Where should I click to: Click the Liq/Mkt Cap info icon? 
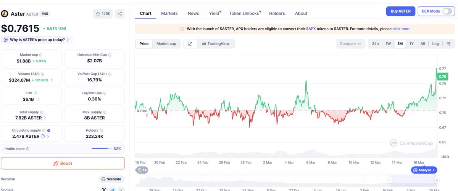click(105, 93)
